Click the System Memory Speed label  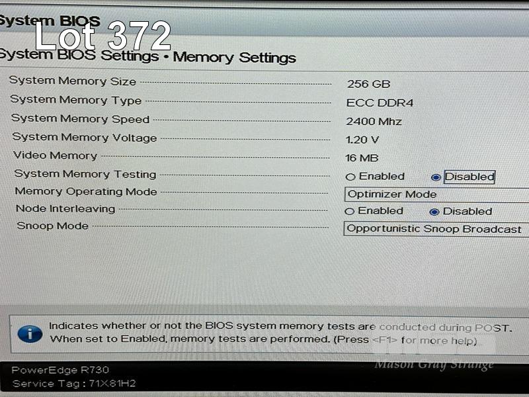pyautogui.click(x=80, y=118)
